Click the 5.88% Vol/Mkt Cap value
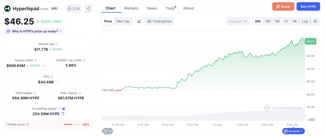 [71, 65]
